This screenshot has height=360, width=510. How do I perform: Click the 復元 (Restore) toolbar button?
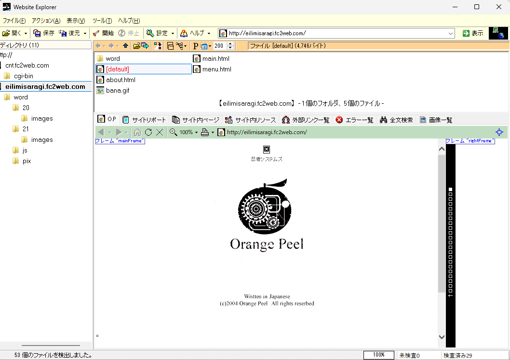69,33
